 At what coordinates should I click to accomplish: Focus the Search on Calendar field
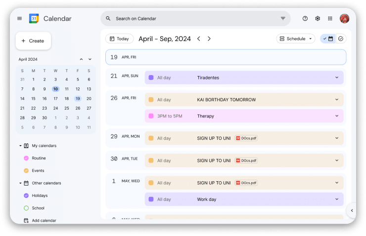click(195, 18)
